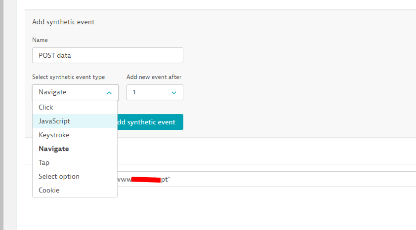The width and height of the screenshot is (416, 230).
Task: Click the gray vertical strip on left edge
Action: tap(1, 115)
